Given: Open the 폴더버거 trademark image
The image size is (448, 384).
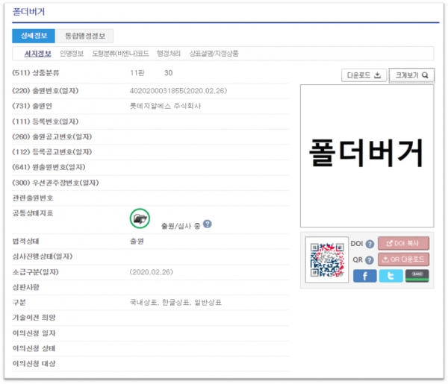Looking at the screenshot, I should coord(367,156).
